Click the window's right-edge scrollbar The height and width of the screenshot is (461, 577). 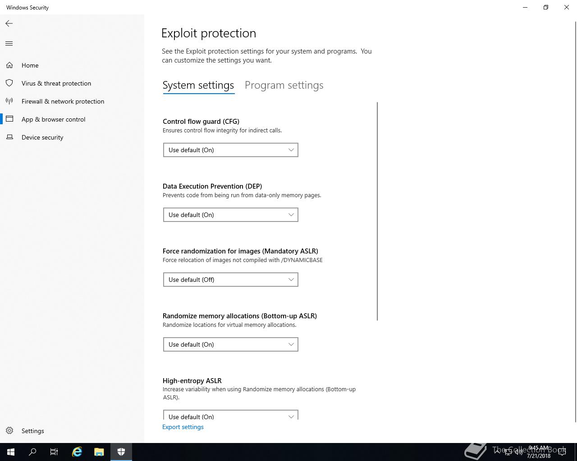[x=576, y=222]
